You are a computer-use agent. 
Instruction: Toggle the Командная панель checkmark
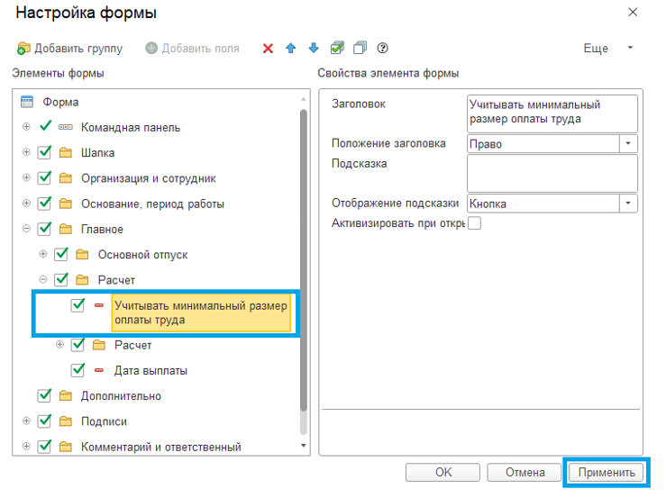coord(45,126)
